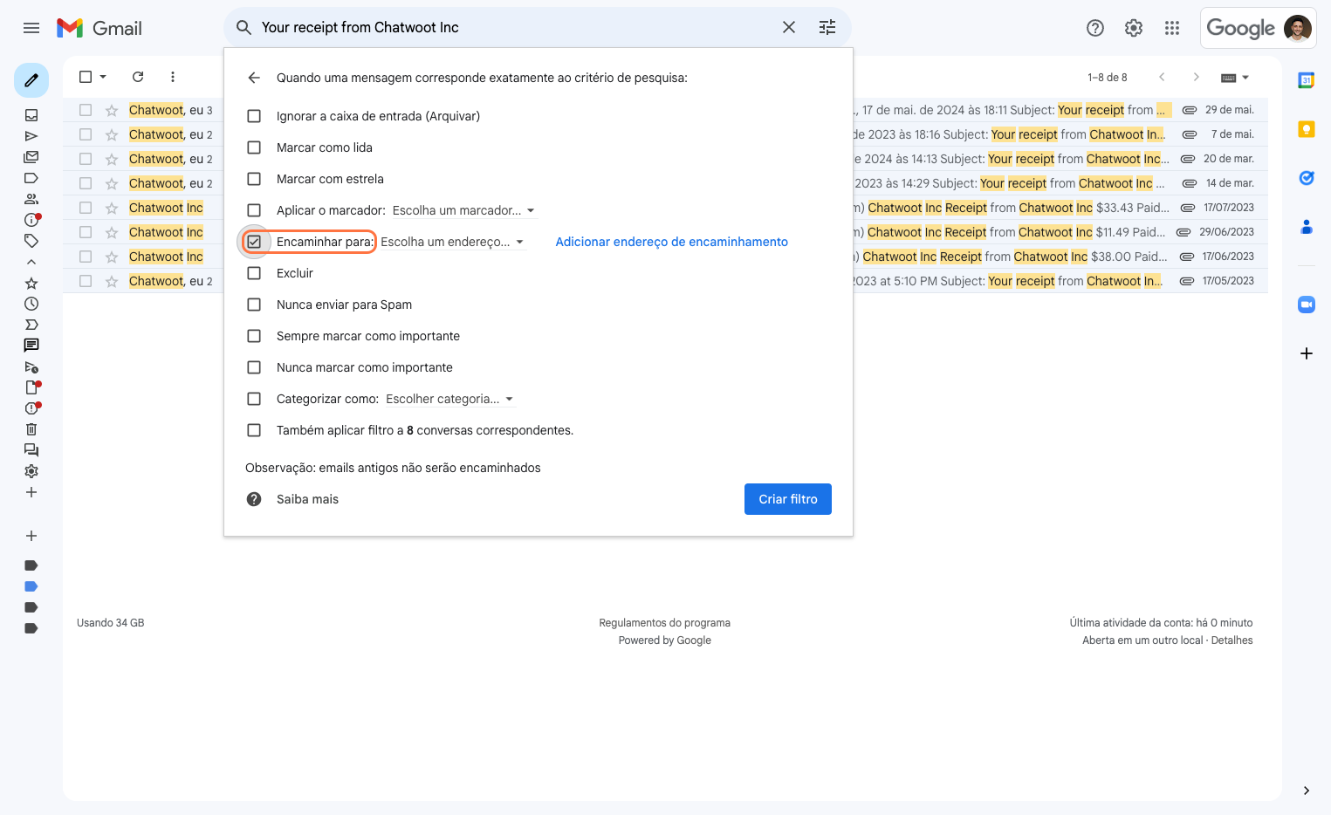Open the blue label in sidebar

31,586
